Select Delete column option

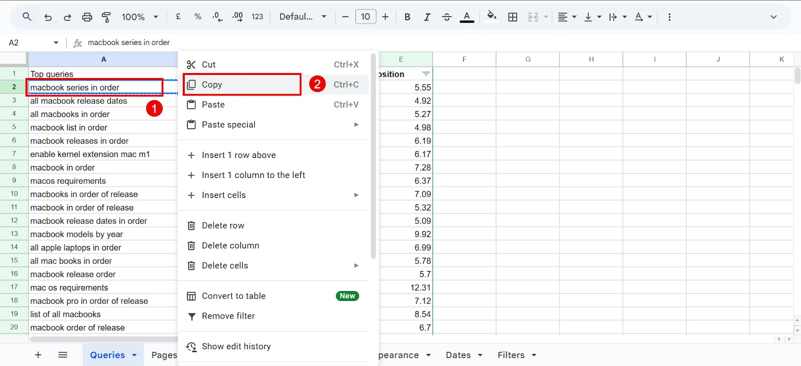tap(273, 245)
